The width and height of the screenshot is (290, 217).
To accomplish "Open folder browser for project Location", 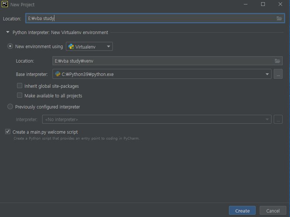I will click(x=279, y=18).
